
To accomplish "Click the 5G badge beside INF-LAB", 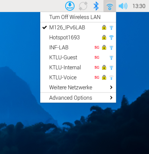I will tap(97, 47).
